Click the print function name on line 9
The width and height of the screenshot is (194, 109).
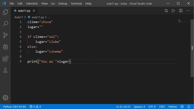32,61
